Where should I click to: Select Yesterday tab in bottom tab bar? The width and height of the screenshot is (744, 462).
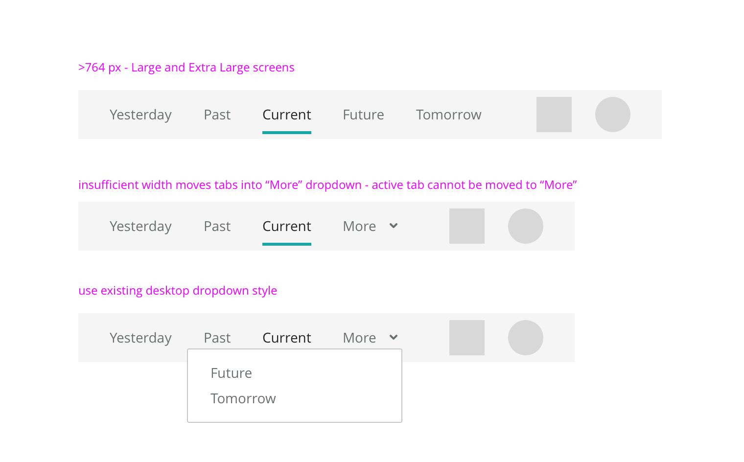point(140,338)
